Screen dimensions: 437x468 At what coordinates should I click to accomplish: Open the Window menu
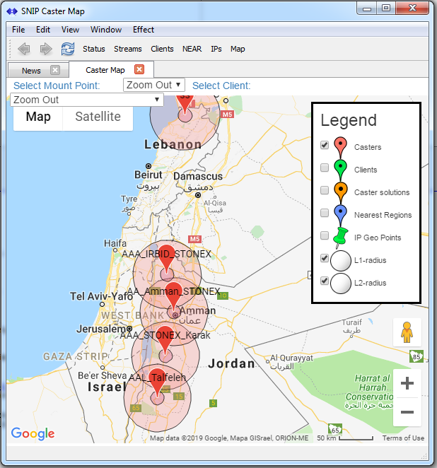[x=106, y=30]
